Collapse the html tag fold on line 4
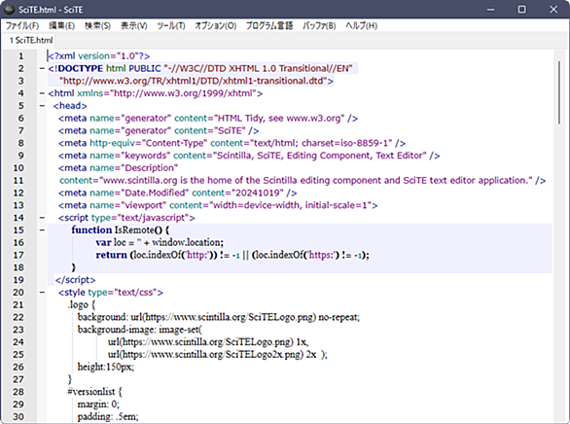 [42, 93]
